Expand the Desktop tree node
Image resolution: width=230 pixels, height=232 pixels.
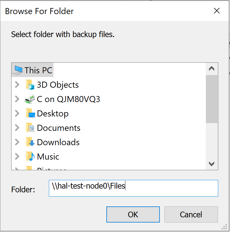point(17,114)
